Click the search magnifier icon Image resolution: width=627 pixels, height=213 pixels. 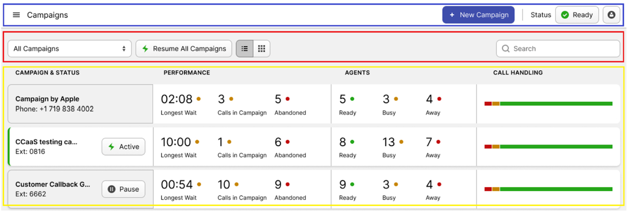coord(506,49)
